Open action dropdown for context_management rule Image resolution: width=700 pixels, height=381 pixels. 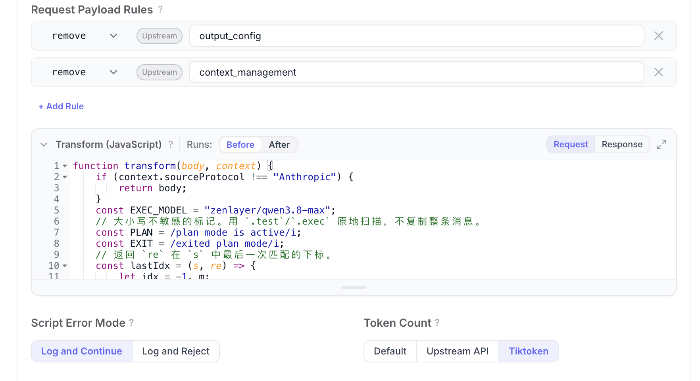click(85, 72)
